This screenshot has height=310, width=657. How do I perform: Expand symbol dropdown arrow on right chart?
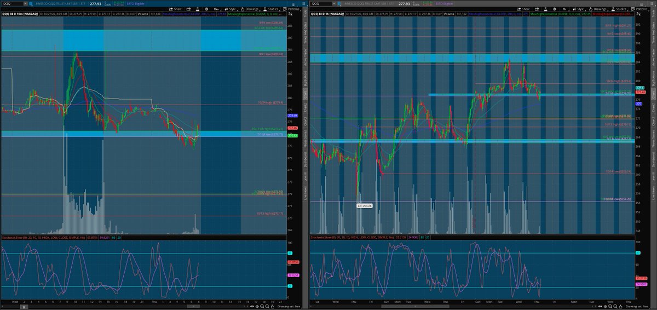[x=335, y=3]
